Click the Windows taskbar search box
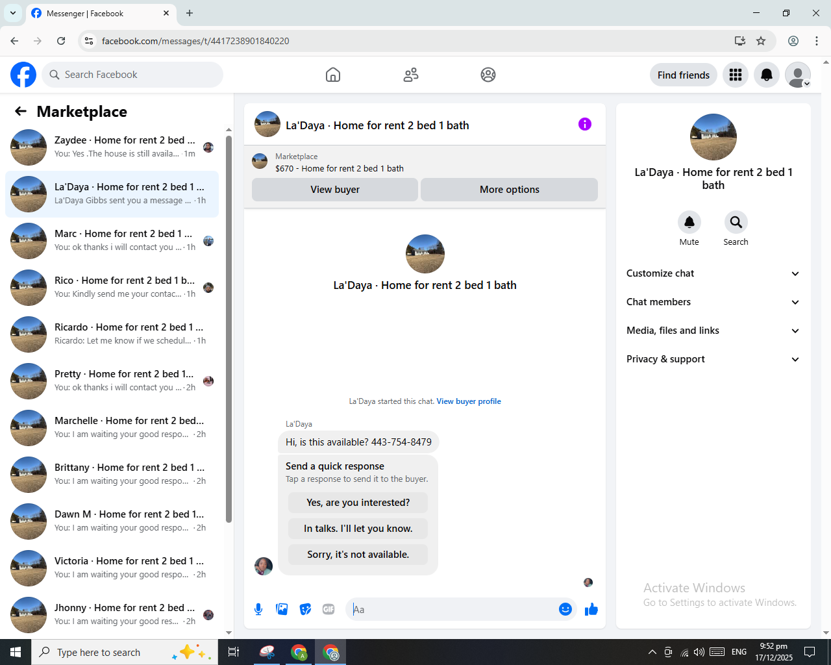Viewport: 831px width, 665px height. pos(123,652)
